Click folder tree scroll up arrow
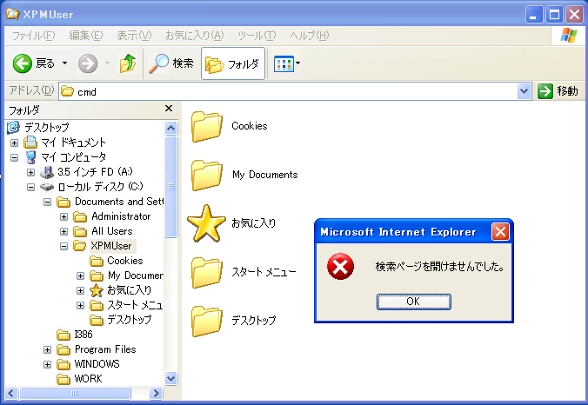The height and width of the screenshot is (405, 588). point(170,128)
